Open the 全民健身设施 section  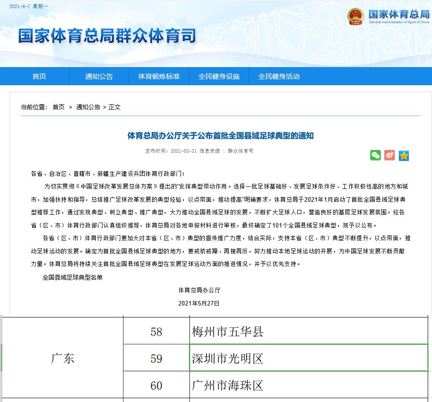click(x=219, y=76)
